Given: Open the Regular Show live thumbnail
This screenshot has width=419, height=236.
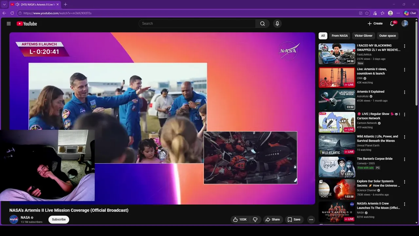Looking at the screenshot, I should coord(337,122).
